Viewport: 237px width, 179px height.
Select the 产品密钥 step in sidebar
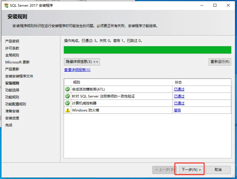coord(12,41)
